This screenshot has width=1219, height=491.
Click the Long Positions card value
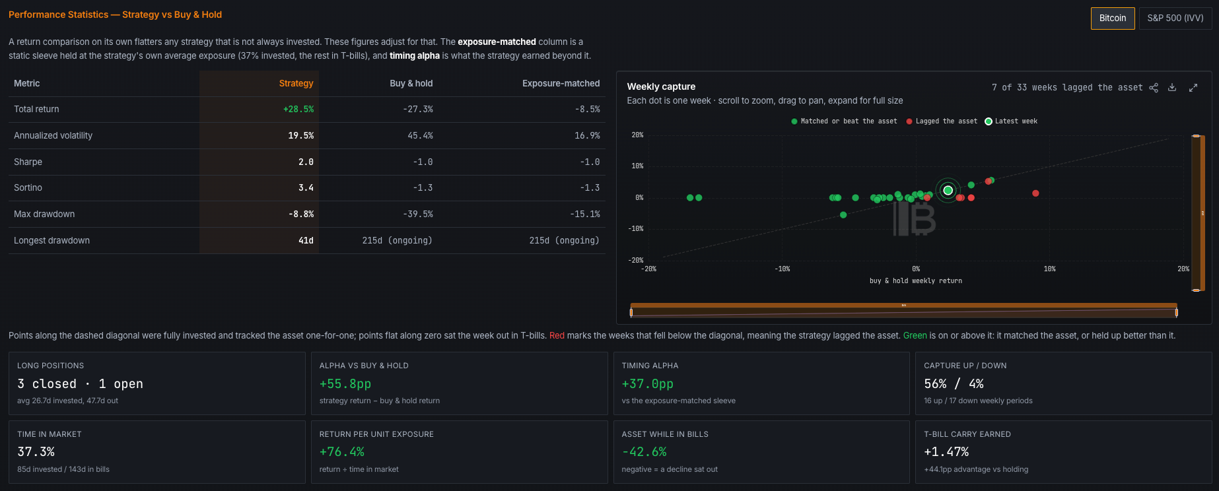[x=80, y=384]
